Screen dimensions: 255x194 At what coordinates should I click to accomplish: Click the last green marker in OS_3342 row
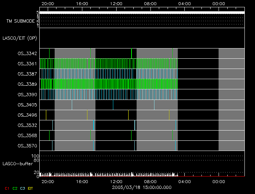click(173, 53)
